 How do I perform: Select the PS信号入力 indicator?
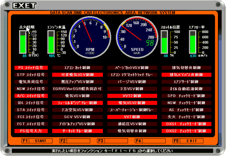coord(31,131)
